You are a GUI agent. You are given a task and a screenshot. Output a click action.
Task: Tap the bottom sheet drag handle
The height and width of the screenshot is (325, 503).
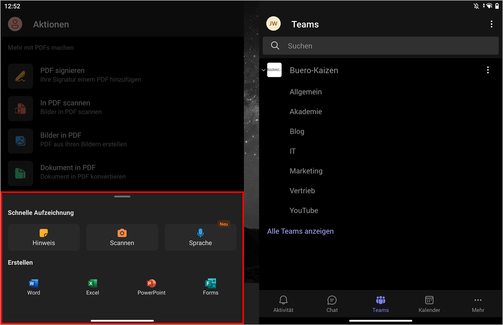[x=122, y=196]
